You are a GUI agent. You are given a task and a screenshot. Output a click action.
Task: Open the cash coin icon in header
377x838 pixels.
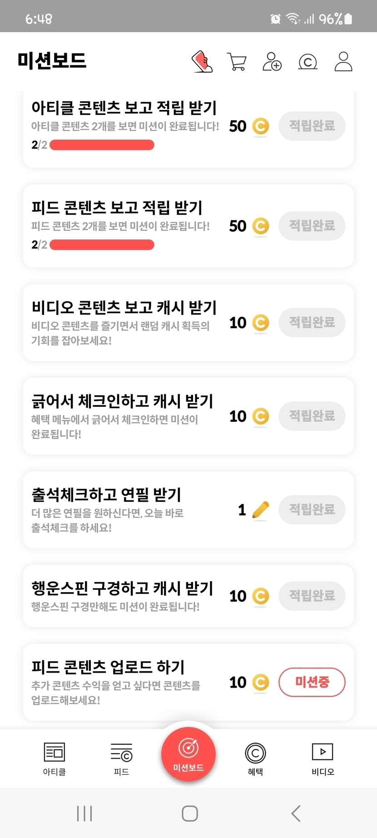308,62
